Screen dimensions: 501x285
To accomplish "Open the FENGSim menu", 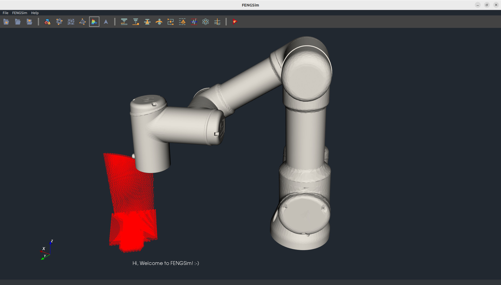I will 19,13.
